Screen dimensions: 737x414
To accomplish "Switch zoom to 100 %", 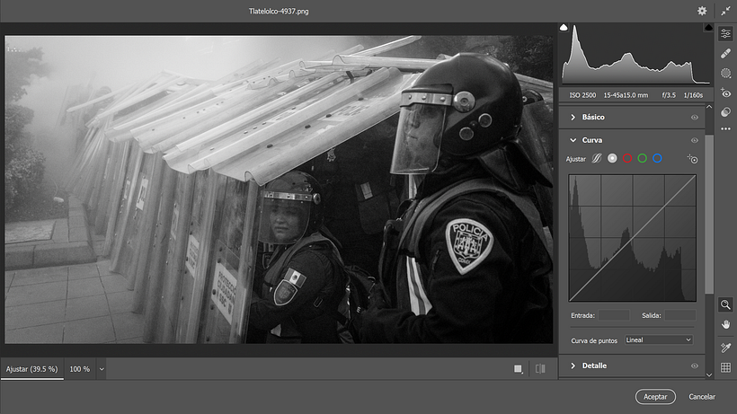I will pos(80,369).
